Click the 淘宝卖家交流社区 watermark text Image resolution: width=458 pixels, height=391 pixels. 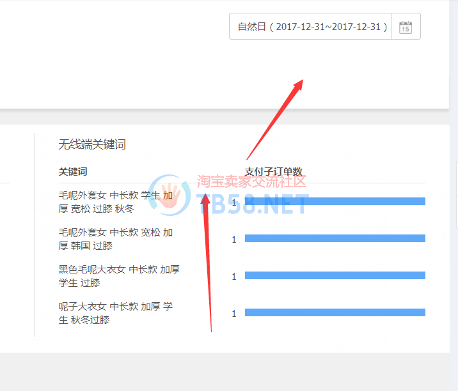[x=251, y=181]
